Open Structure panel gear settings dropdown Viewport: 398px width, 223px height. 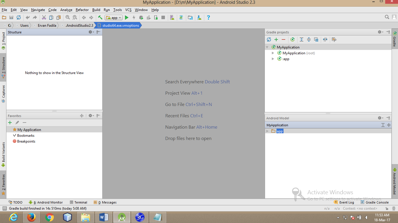91,32
